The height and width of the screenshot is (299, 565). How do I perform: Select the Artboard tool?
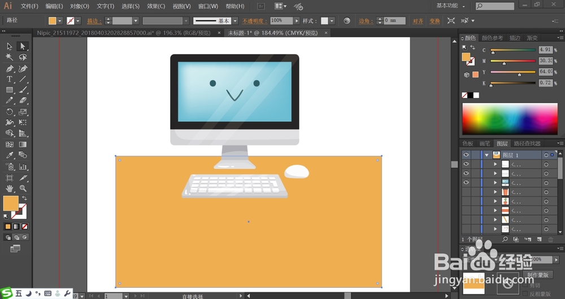pos(10,178)
